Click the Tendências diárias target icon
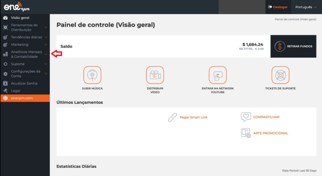 5,37
